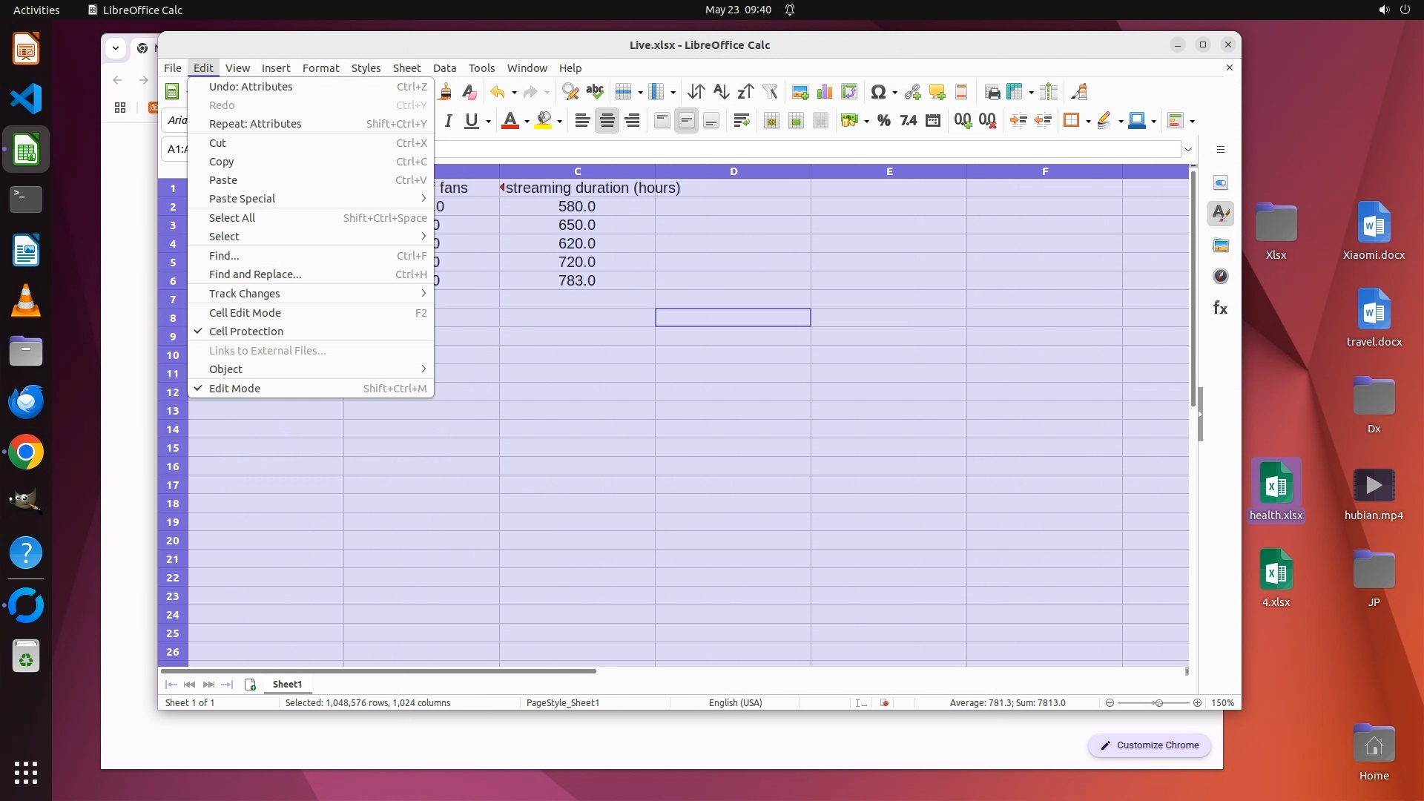Click Insert Special Character omega icon
Viewport: 1424px width, 801px height.
pos(878,92)
